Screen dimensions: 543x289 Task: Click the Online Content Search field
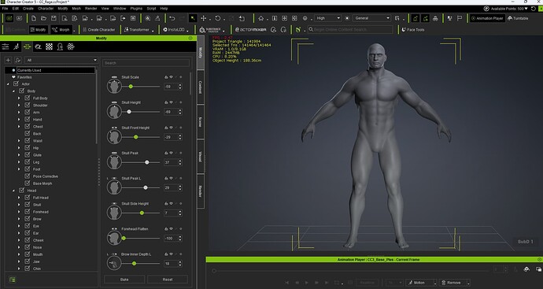350,30
